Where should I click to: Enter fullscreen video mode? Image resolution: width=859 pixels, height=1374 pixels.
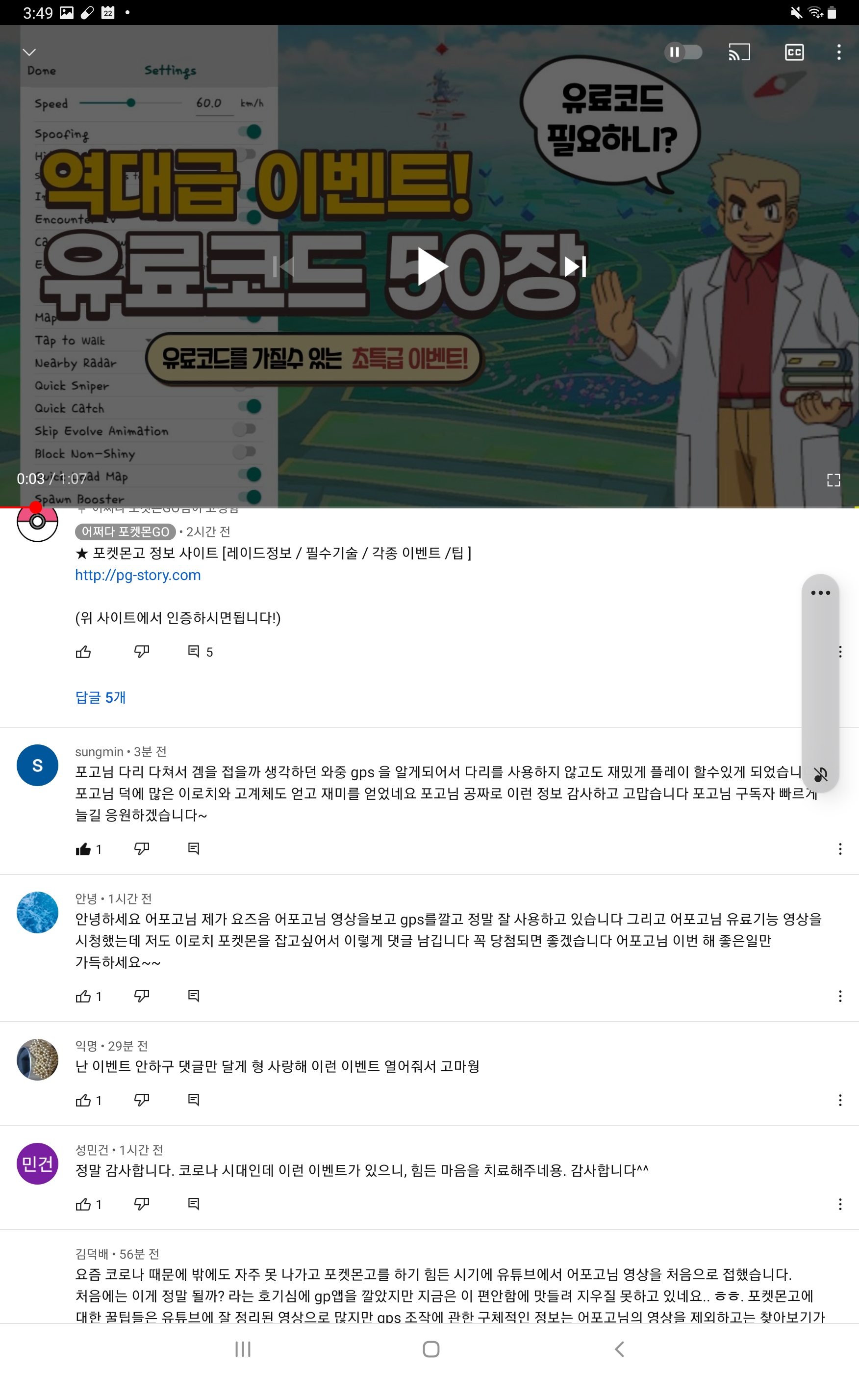(833, 480)
